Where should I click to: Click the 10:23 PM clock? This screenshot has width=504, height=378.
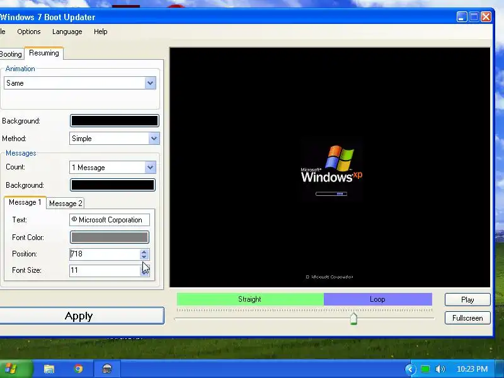[472, 369]
